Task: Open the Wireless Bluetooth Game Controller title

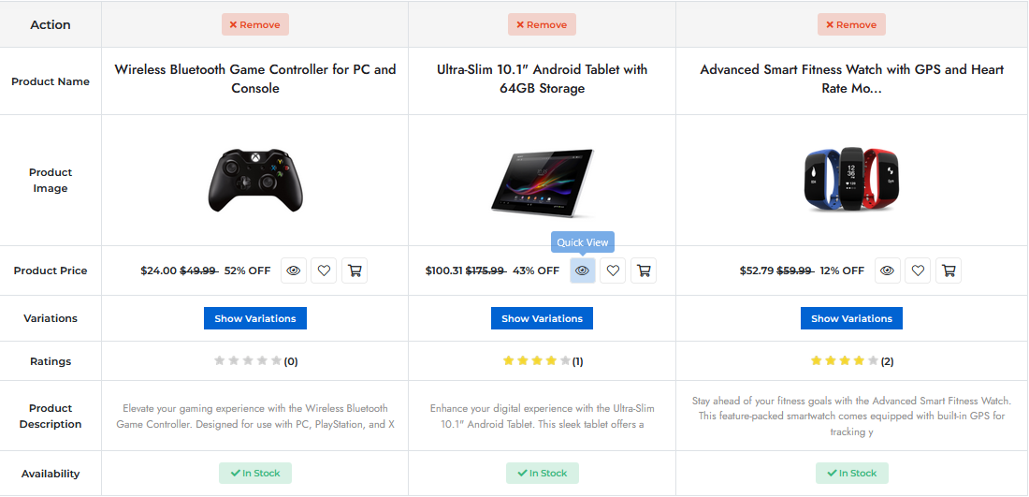Action: pyautogui.click(x=255, y=79)
